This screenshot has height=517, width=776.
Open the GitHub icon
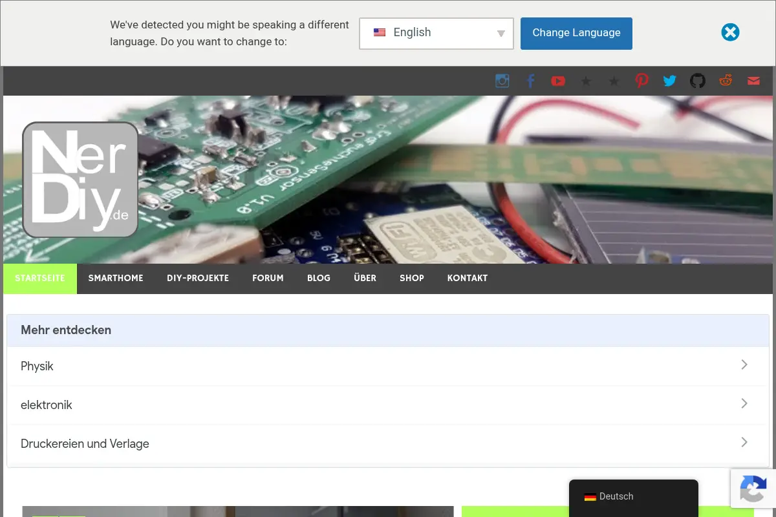tap(698, 81)
